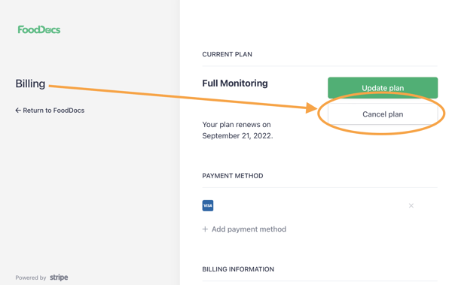
Task: Click the orange arrowhead pointing to Cancel plan
Action: click(311, 108)
